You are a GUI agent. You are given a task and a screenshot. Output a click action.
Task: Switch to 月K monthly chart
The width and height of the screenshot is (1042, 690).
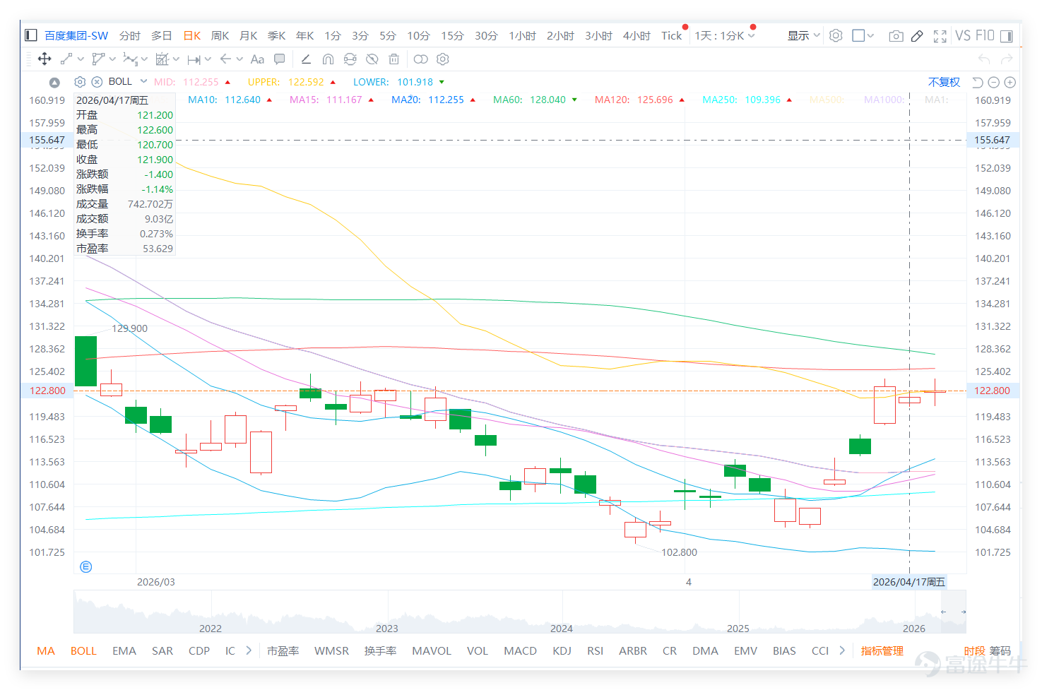pos(249,36)
